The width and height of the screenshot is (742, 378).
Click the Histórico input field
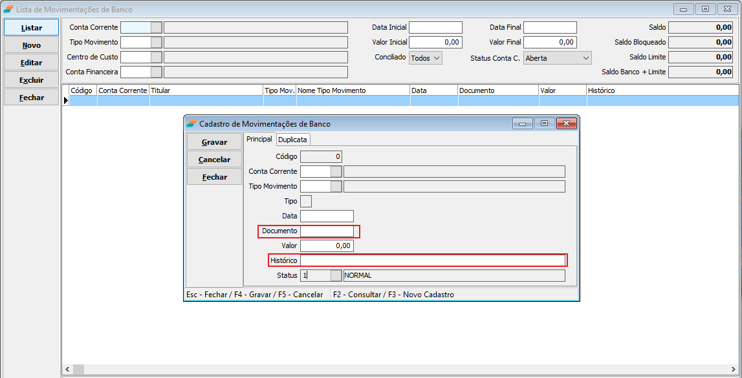(x=432, y=260)
